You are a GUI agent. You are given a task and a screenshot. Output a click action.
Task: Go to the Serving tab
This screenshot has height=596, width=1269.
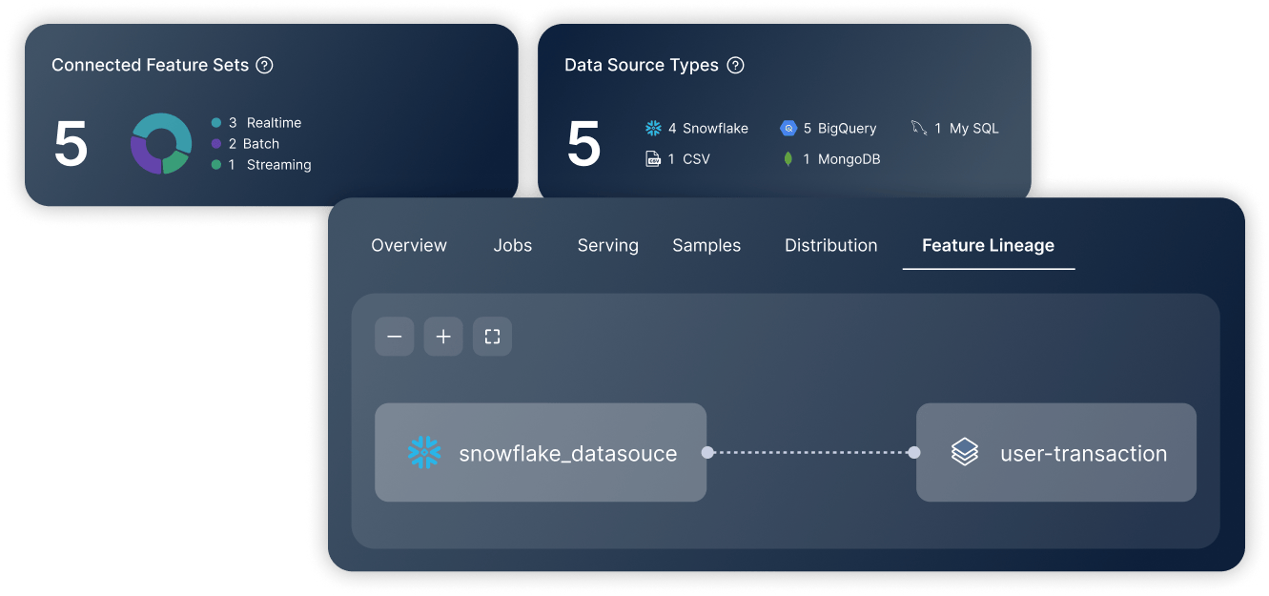point(607,245)
